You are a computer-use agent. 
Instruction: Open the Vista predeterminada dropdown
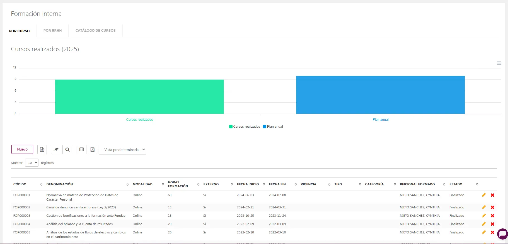122,150
